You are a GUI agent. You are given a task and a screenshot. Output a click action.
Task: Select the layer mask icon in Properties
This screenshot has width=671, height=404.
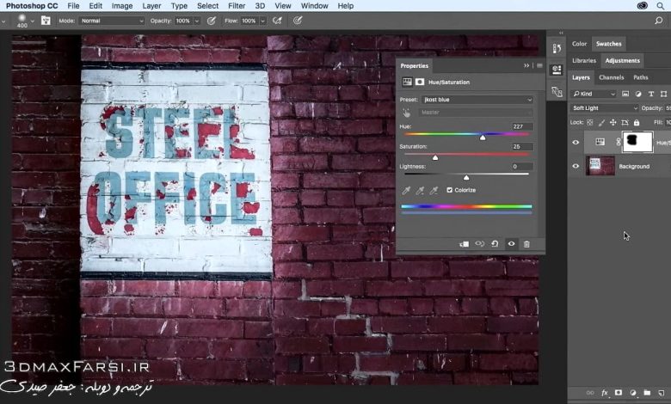pos(420,82)
